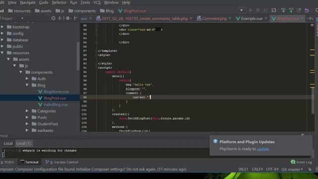Expand the bootstrap folder
Image resolution: width=318 pixels, height=179 pixels.
coord(2,27)
